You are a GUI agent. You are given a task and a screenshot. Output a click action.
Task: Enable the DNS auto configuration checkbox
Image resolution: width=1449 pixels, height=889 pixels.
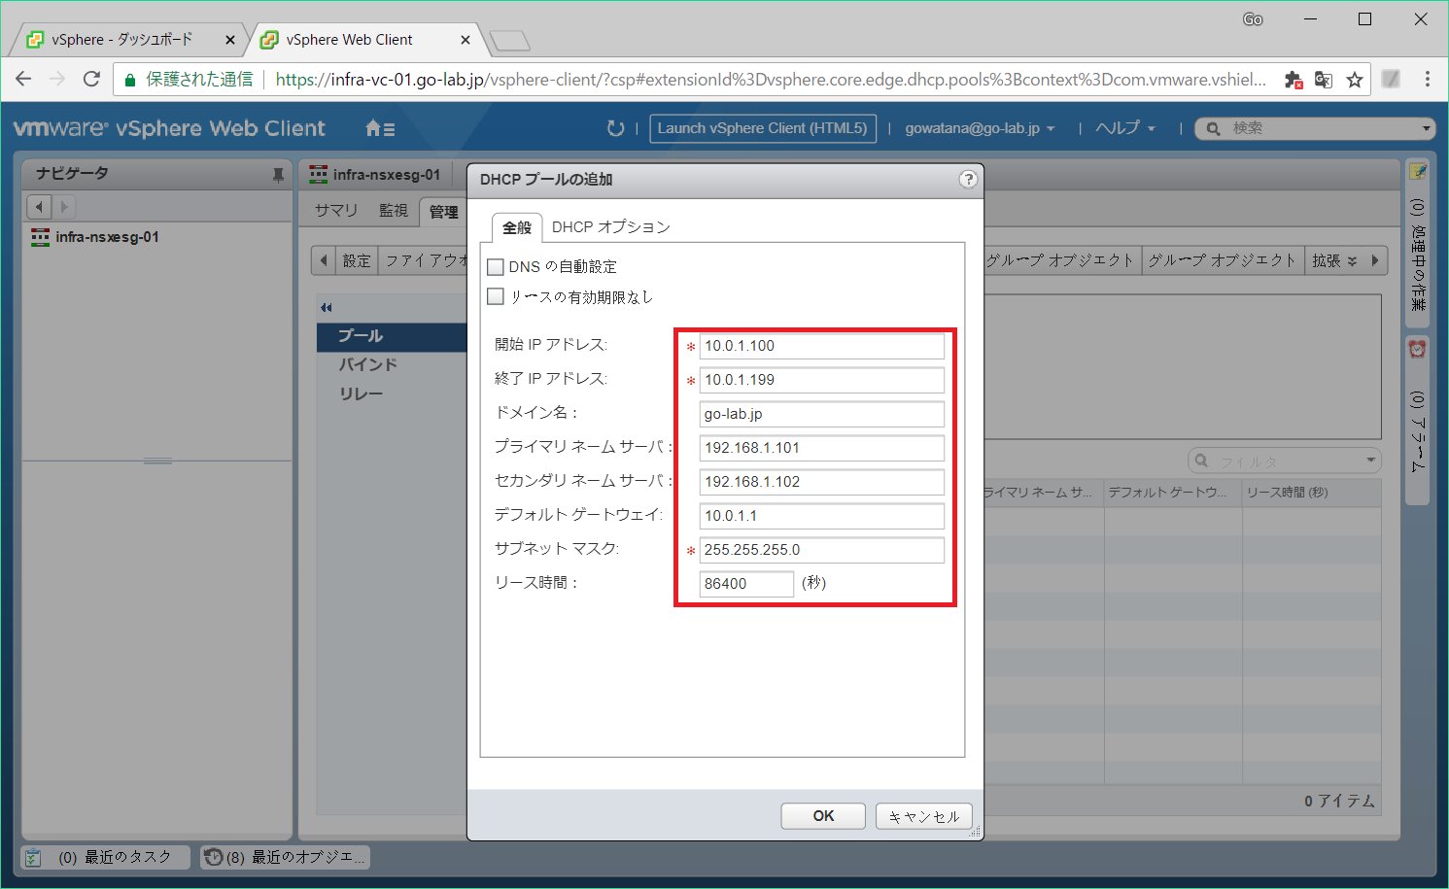click(x=496, y=266)
